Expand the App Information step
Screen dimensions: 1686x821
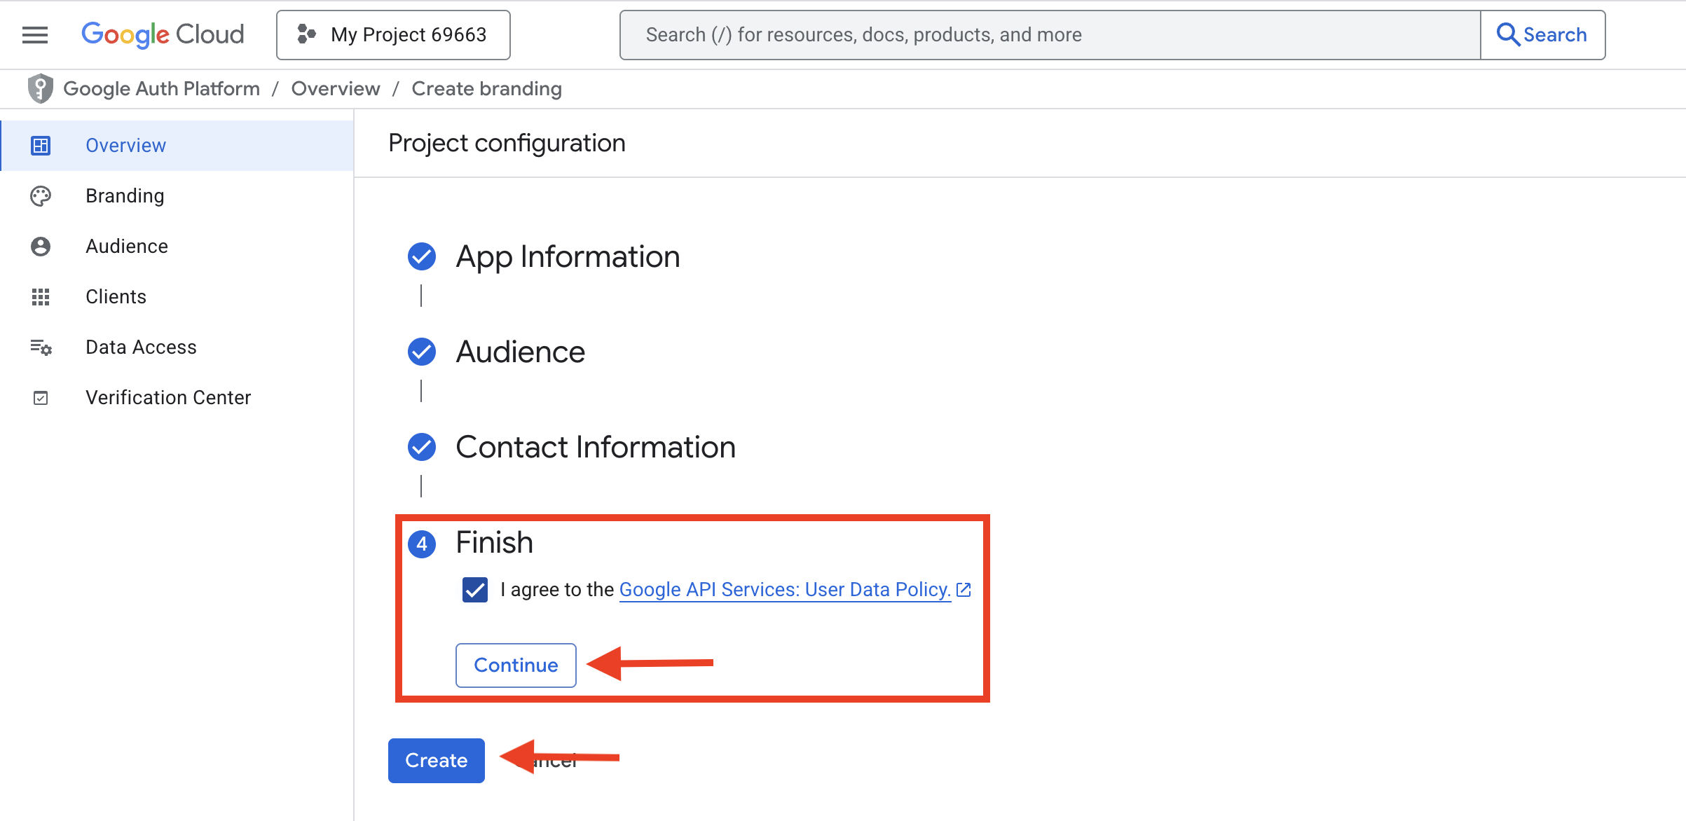click(568, 256)
